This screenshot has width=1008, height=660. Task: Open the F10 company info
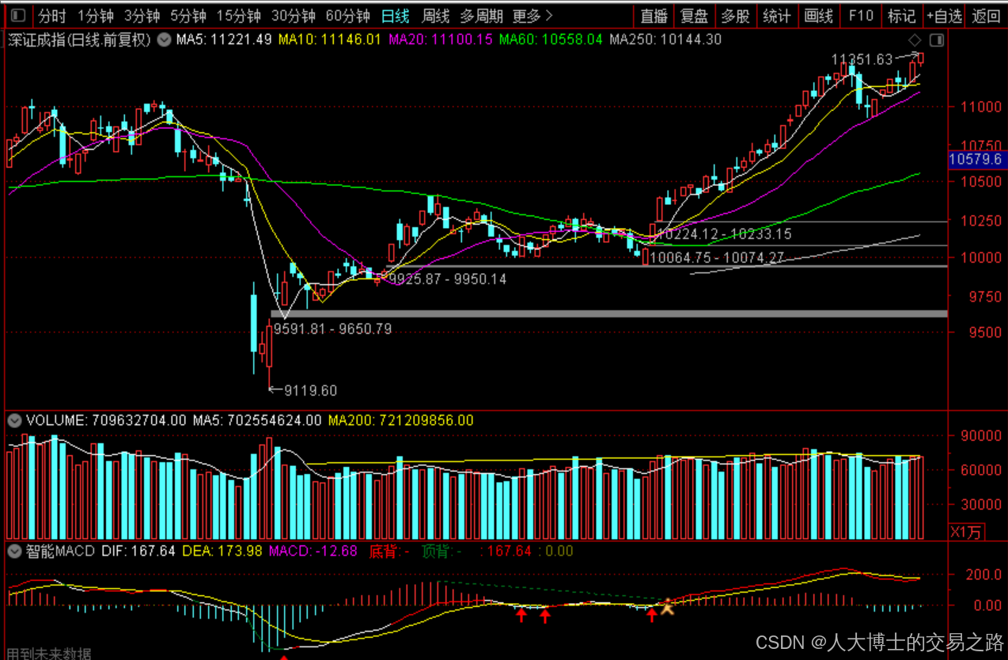pyautogui.click(x=860, y=16)
